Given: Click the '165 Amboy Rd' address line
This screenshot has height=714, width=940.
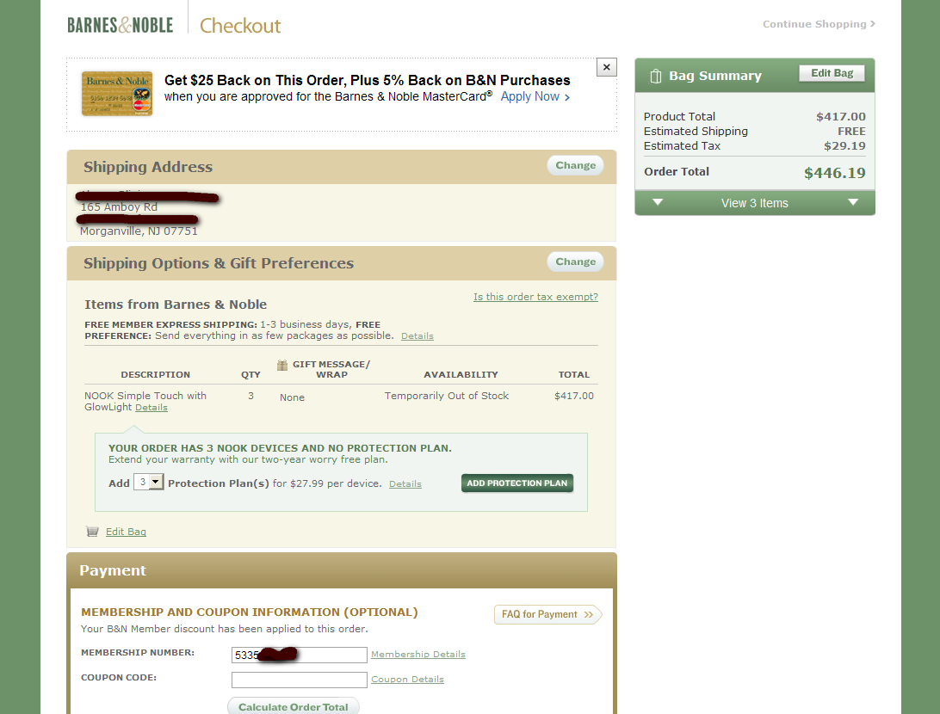Looking at the screenshot, I should [119, 206].
